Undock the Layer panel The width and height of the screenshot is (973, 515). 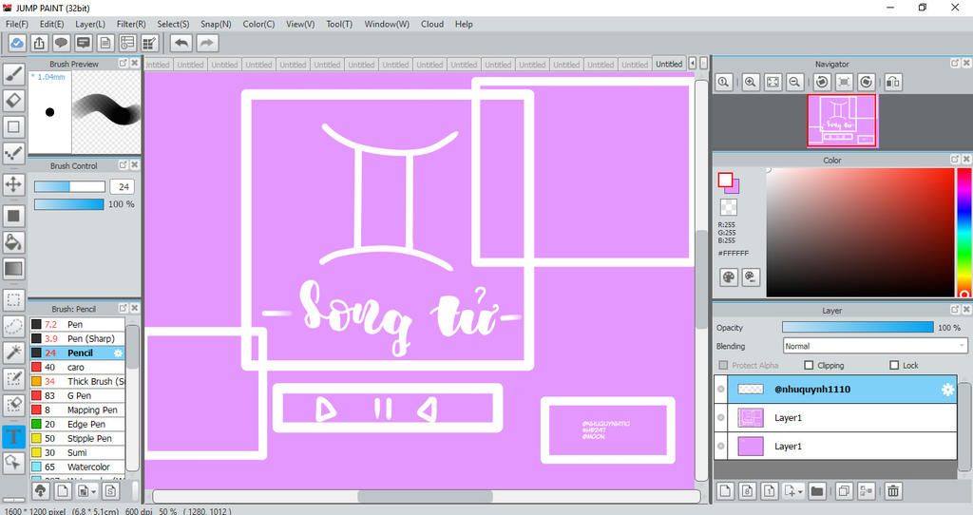click(955, 310)
